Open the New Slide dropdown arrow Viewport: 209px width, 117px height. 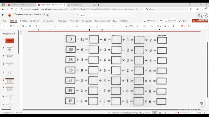click(x=26, y=26)
